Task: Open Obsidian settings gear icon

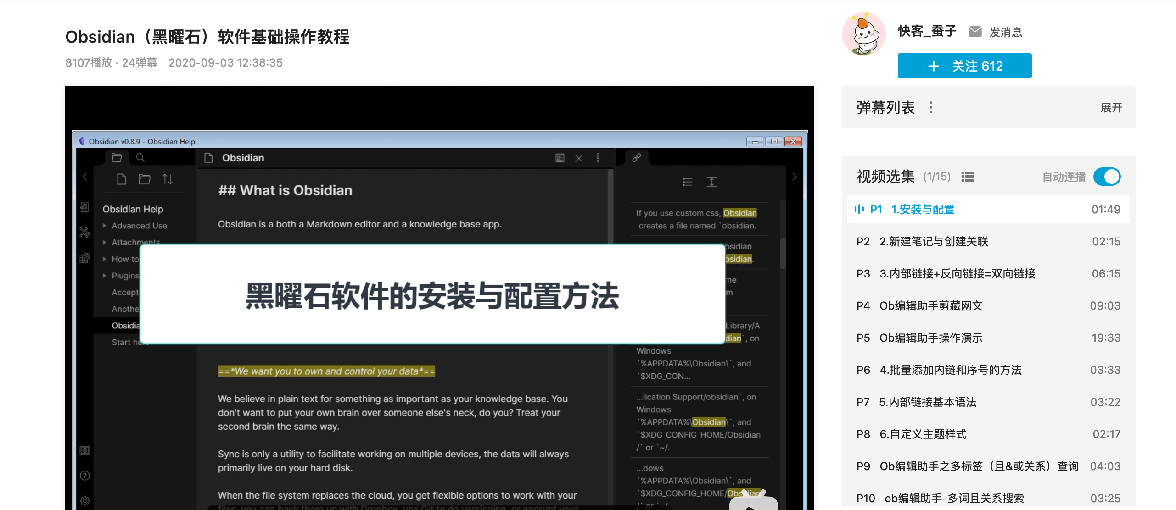Action: pos(85,500)
